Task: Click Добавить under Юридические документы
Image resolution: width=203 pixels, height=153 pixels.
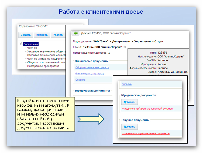Action: point(129,102)
